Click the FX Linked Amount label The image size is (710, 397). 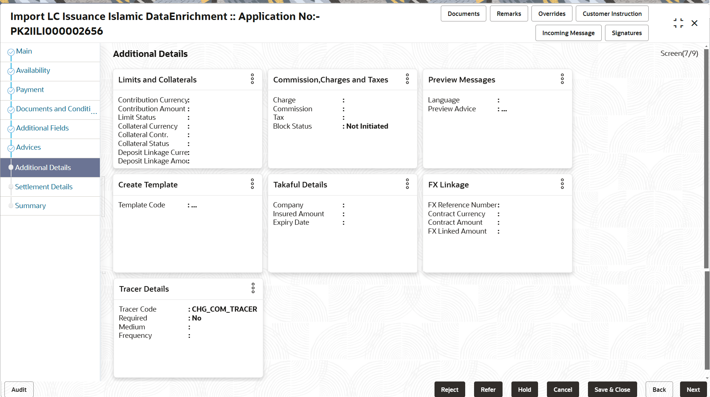pos(457,231)
